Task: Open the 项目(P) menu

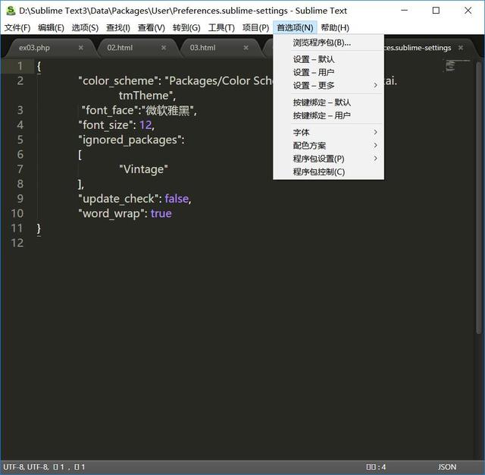Action: click(x=255, y=28)
